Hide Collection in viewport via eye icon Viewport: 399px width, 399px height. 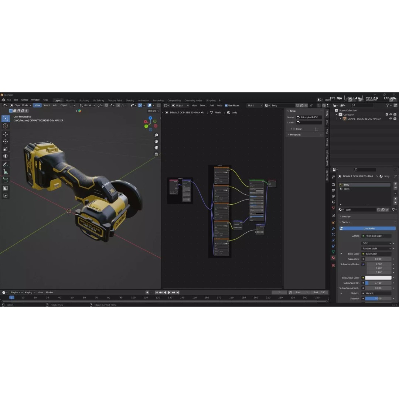pos(391,115)
